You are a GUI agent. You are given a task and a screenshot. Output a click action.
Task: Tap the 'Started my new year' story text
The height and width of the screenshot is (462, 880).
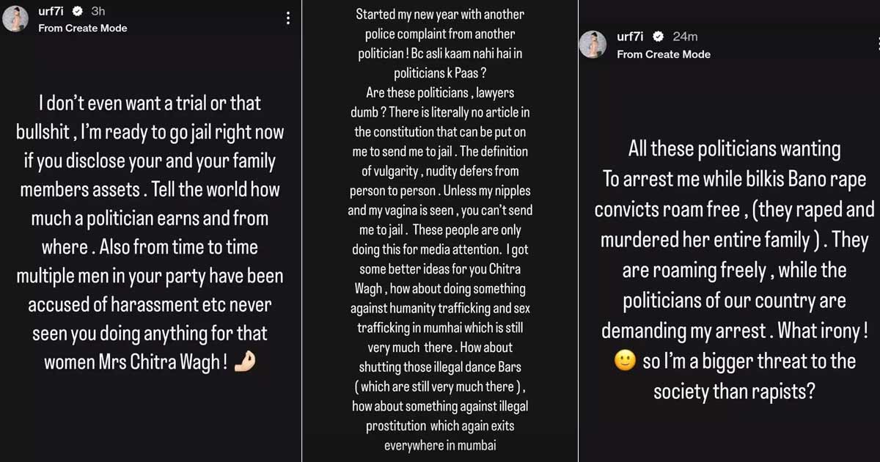(x=440, y=15)
